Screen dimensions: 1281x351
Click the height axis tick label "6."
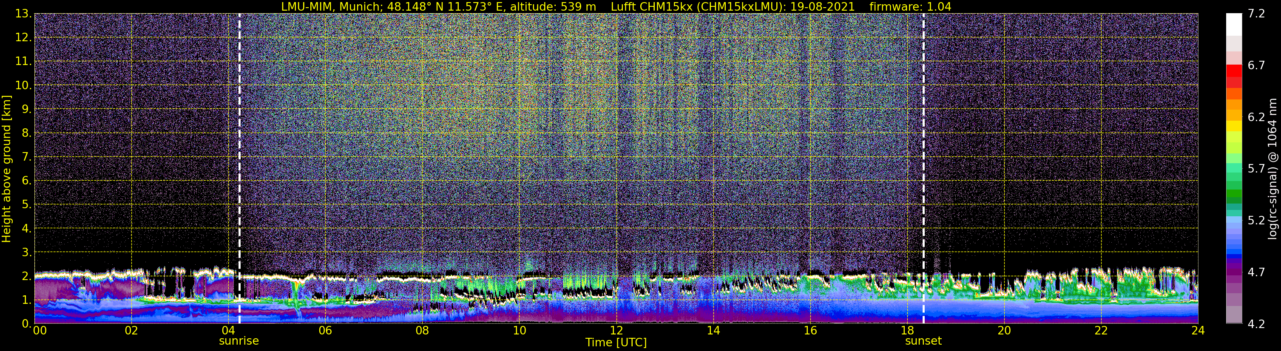coord(26,181)
